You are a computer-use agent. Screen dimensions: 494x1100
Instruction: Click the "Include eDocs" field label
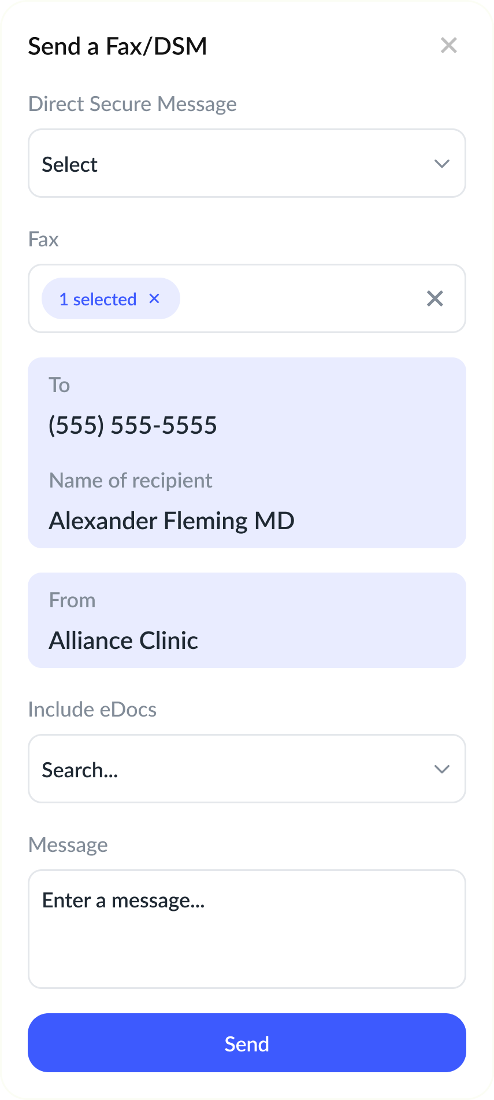click(x=92, y=710)
